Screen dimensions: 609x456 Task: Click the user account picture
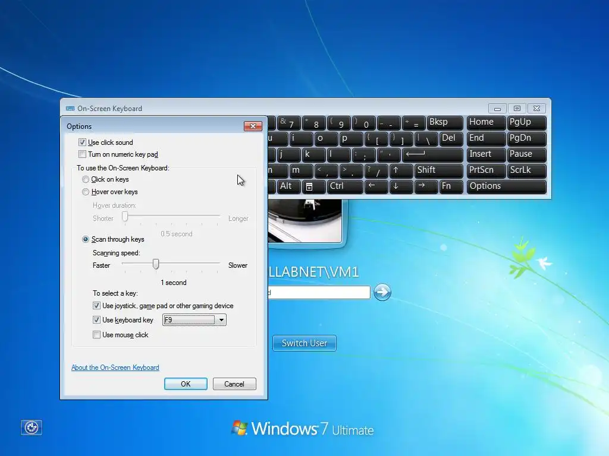pos(306,221)
